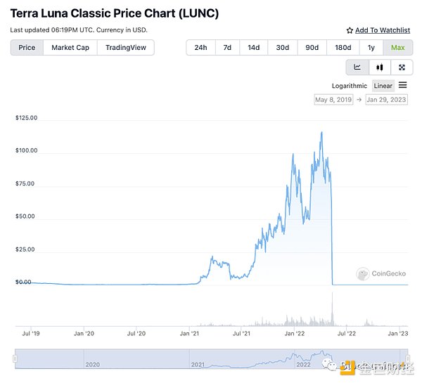The image size is (422, 383).
Task: Select the 1y time range
Action: click(x=371, y=48)
